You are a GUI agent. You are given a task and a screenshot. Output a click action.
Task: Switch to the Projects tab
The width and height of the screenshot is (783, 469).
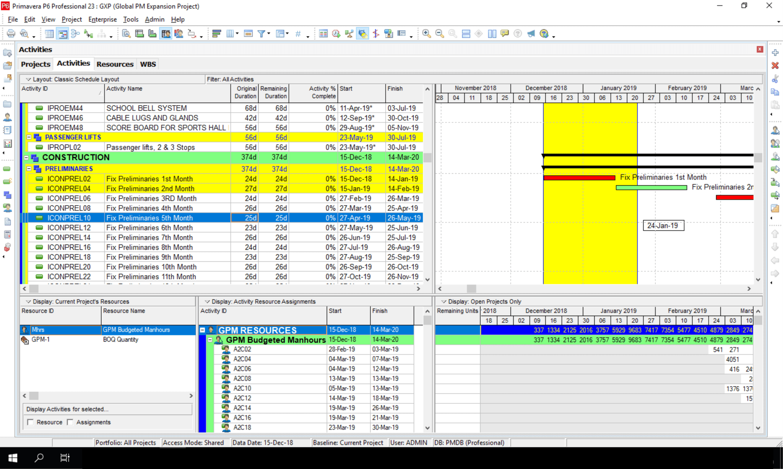click(x=35, y=64)
